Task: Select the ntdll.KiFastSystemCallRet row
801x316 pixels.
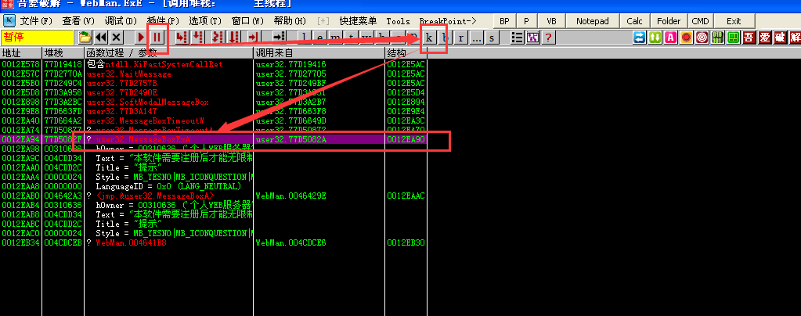Action: pyautogui.click(x=214, y=65)
